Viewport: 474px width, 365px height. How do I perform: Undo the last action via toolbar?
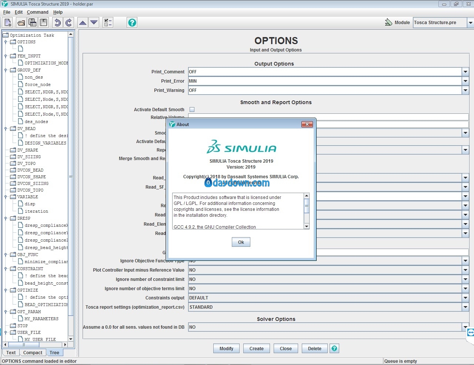[x=57, y=23]
